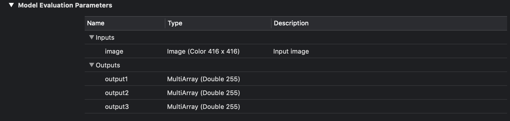Click the Type column header

click(175, 23)
